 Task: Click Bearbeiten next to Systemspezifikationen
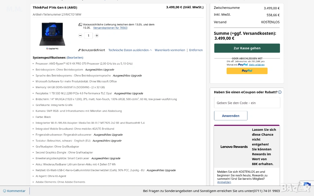tap(75, 58)
